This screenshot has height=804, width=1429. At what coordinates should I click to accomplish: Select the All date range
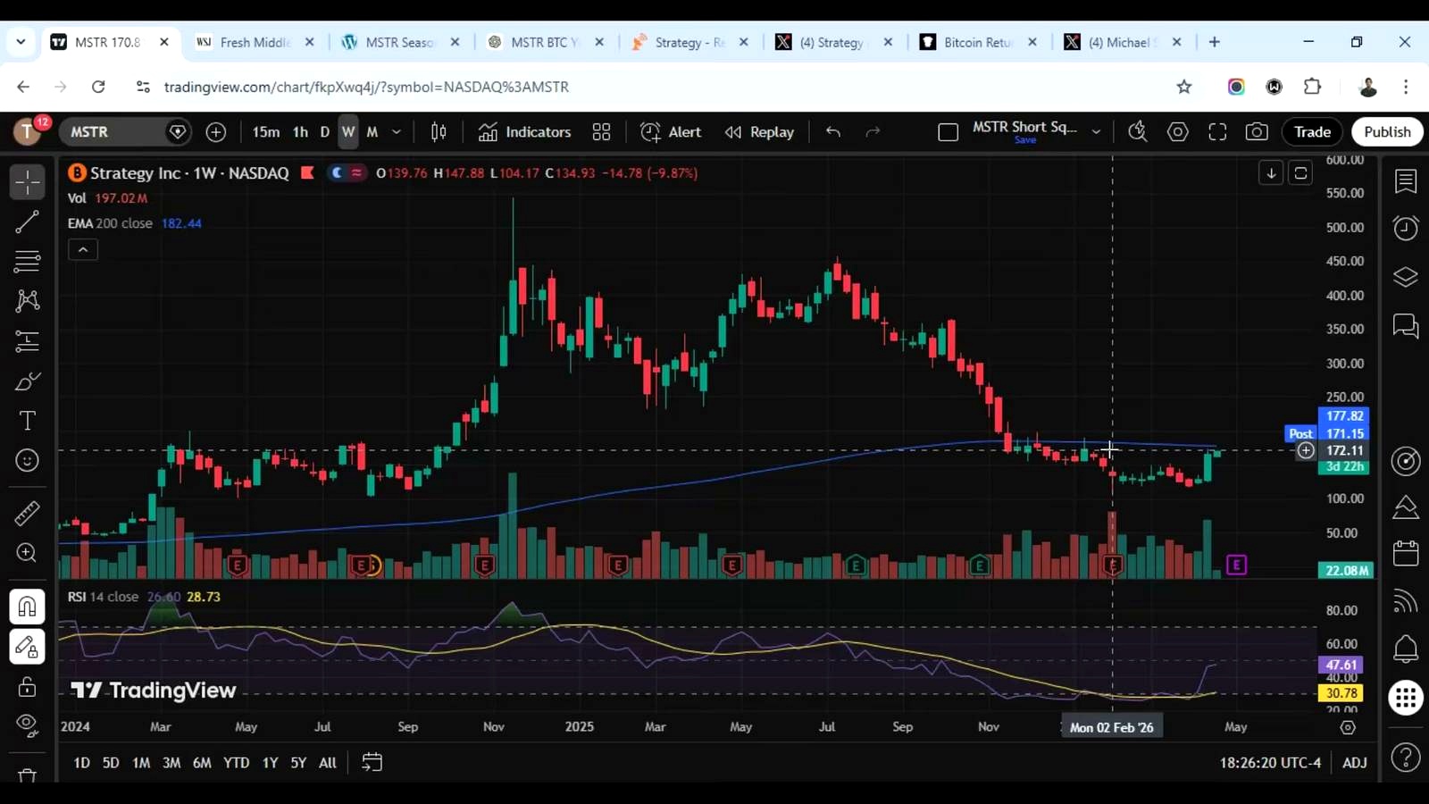(x=328, y=763)
